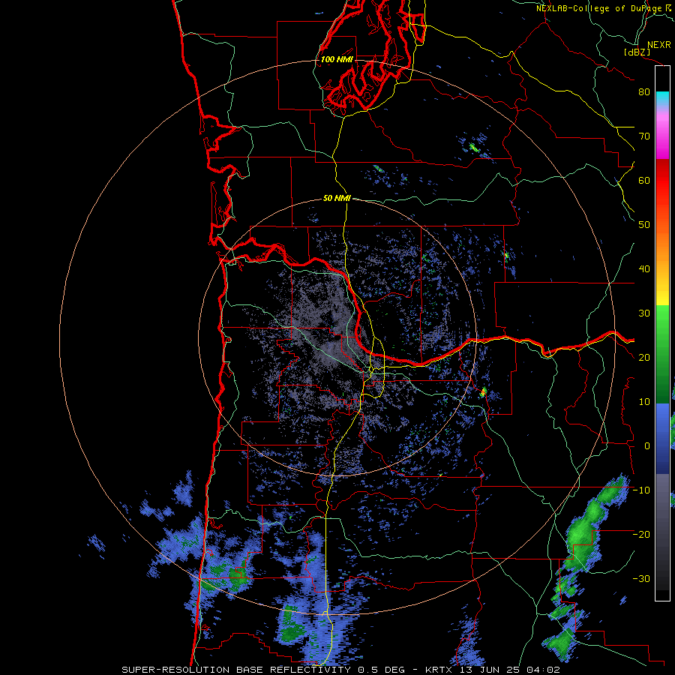Click the small red-yellow intense radar echo
This screenshot has height=675, width=675.
click(484, 391)
